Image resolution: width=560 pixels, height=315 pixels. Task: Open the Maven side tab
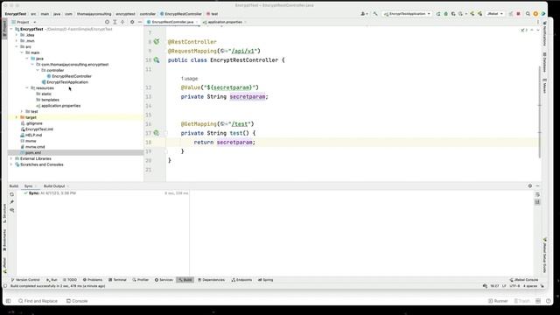pos(544,86)
